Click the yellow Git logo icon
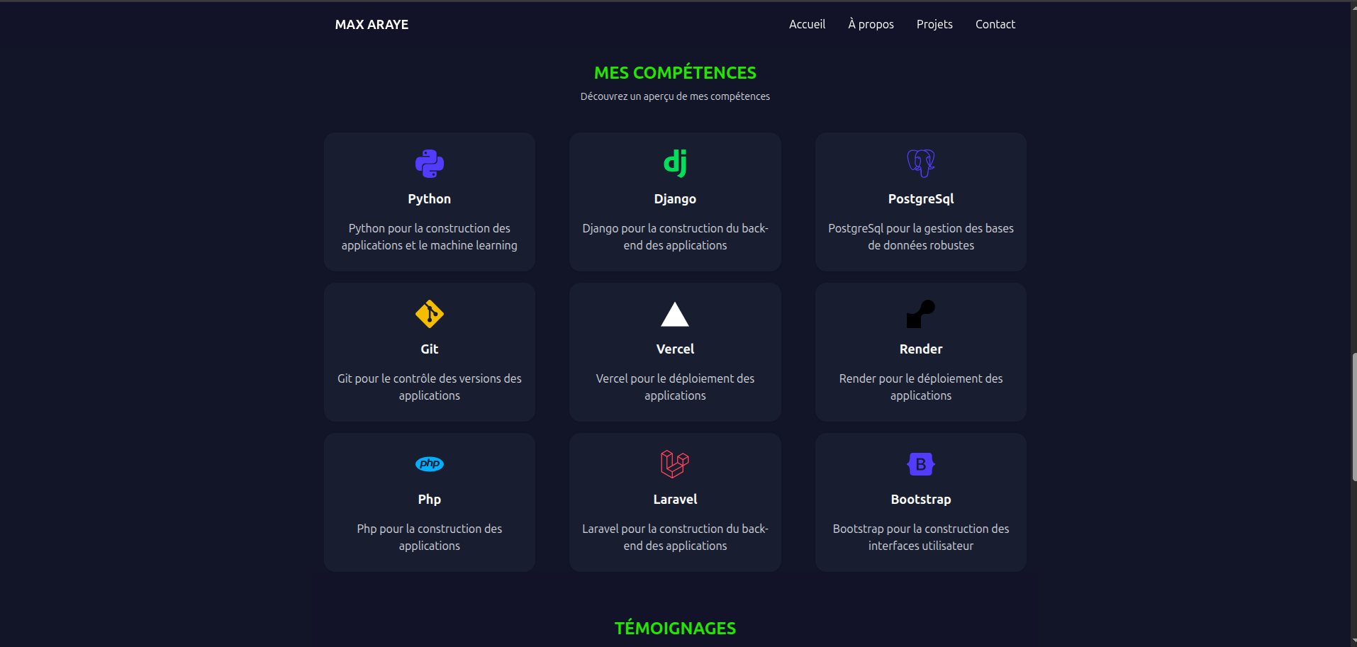This screenshot has width=1357, height=647. coord(429,314)
